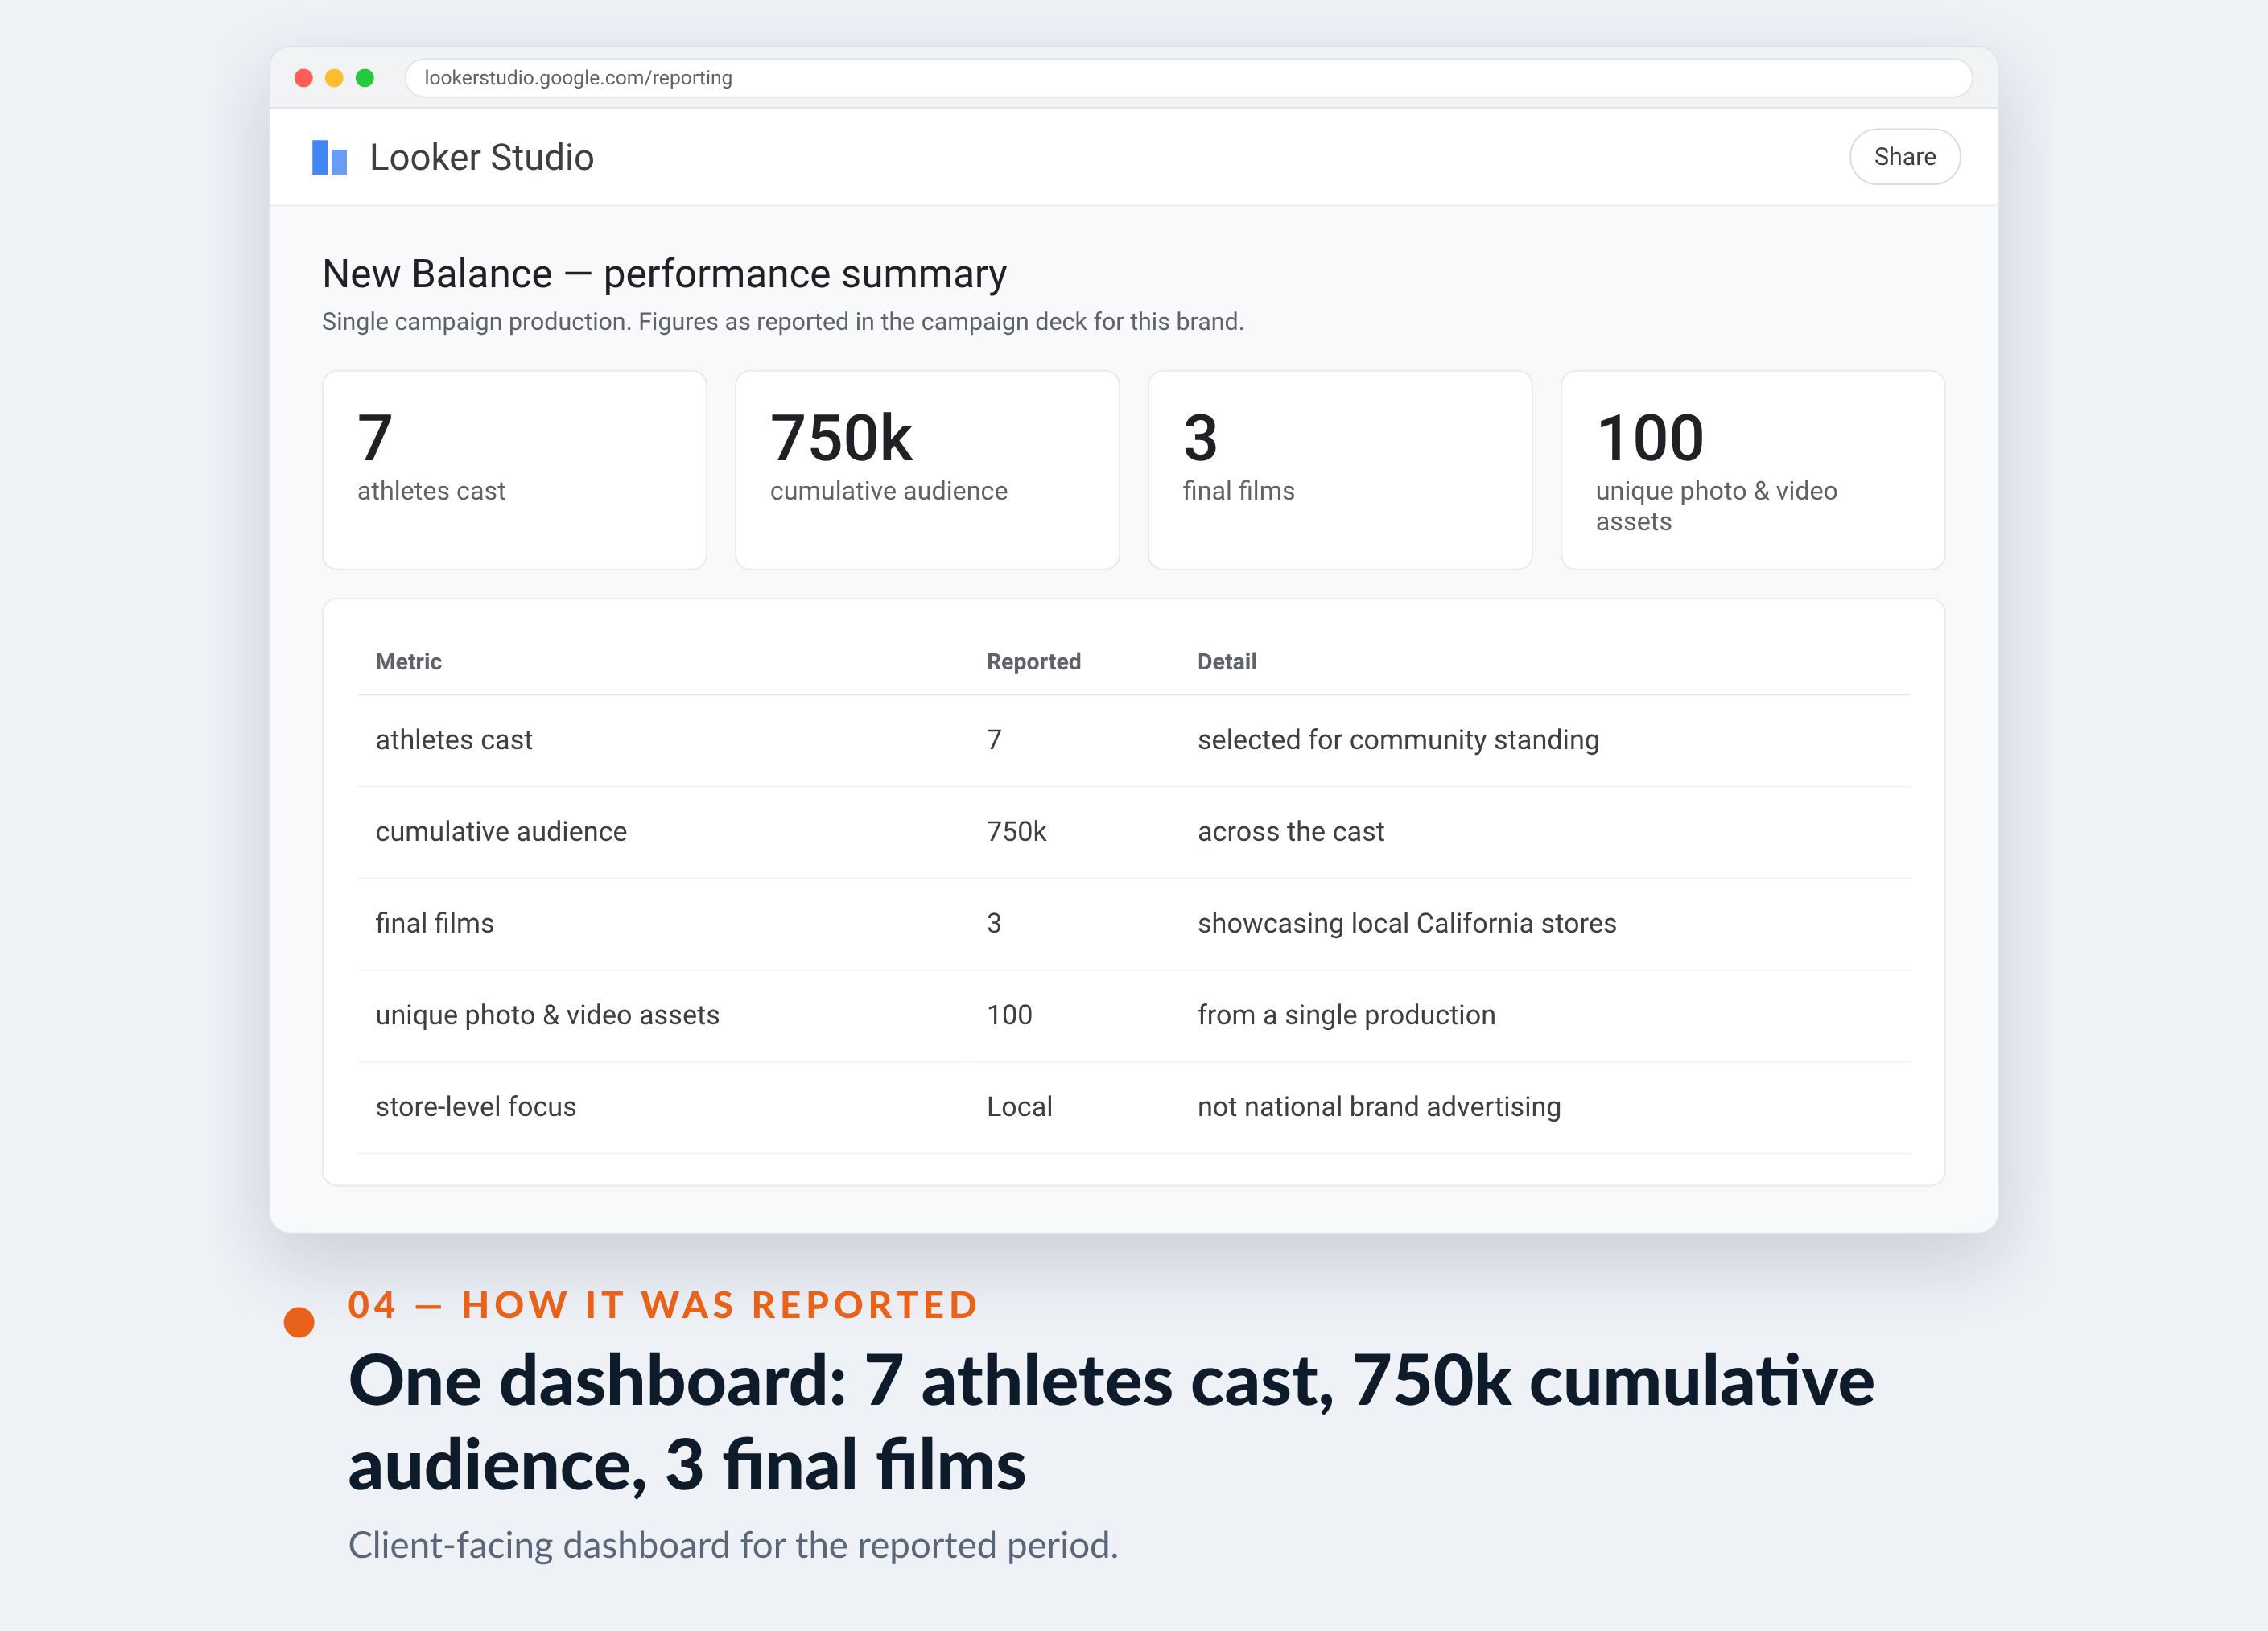Click the 'cumulative audience' table row label
This screenshot has height=1631, width=2268.
point(501,832)
